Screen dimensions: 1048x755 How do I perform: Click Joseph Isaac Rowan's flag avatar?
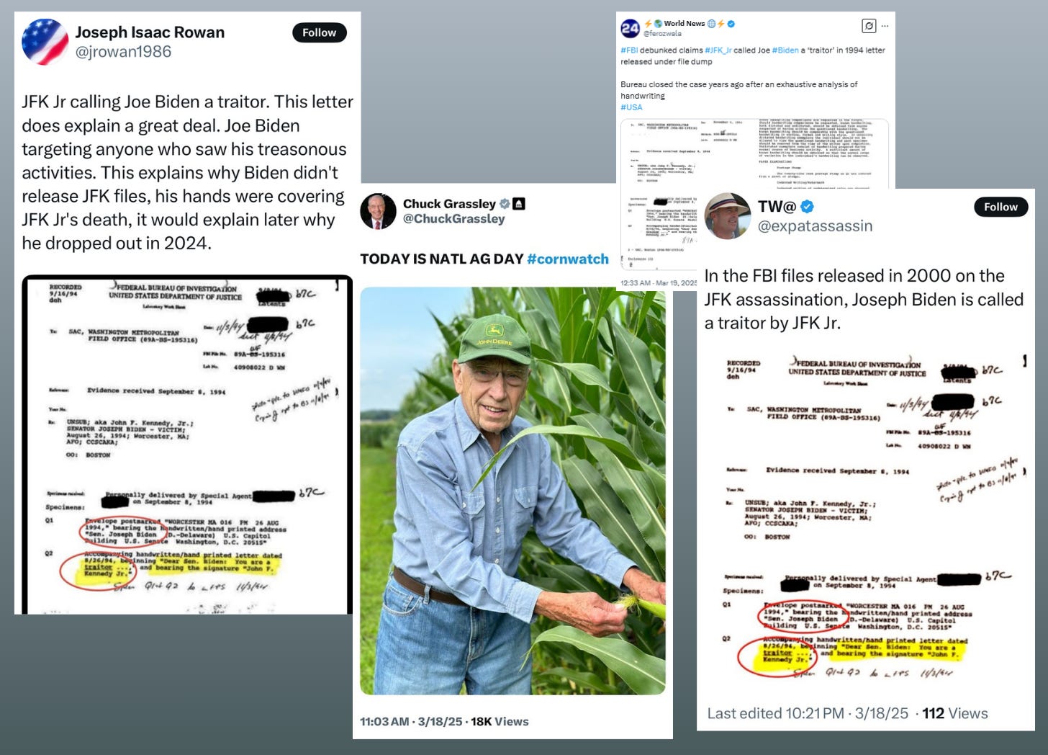45,42
